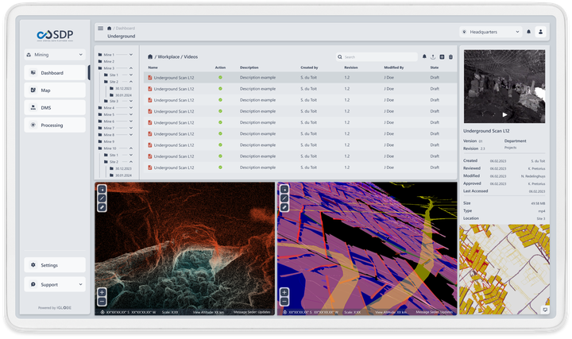Open Processing in the sidebar
Image resolution: width=572 pixels, height=339 pixels.
(x=55, y=125)
